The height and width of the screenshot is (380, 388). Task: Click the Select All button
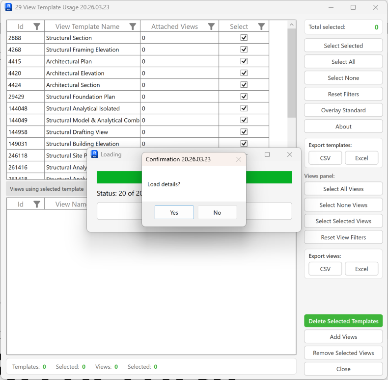(x=343, y=62)
